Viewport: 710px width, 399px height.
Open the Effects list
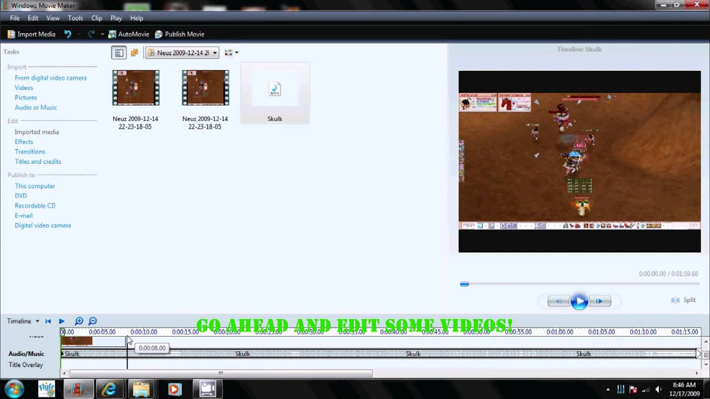coord(24,142)
